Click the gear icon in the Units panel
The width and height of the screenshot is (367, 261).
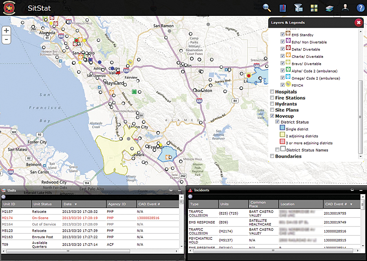click(x=4, y=196)
